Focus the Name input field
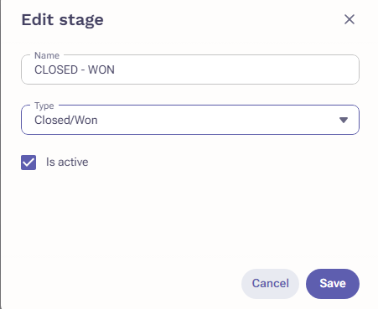Image resolution: width=378 pixels, height=309 pixels. click(190, 70)
